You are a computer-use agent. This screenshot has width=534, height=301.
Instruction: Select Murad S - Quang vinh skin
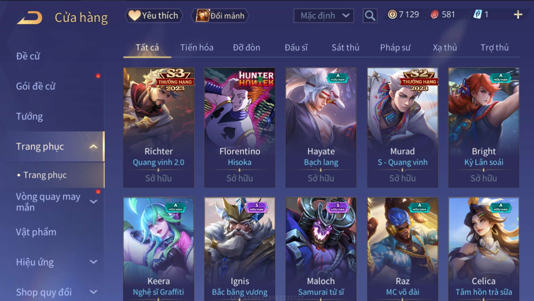pos(402,128)
